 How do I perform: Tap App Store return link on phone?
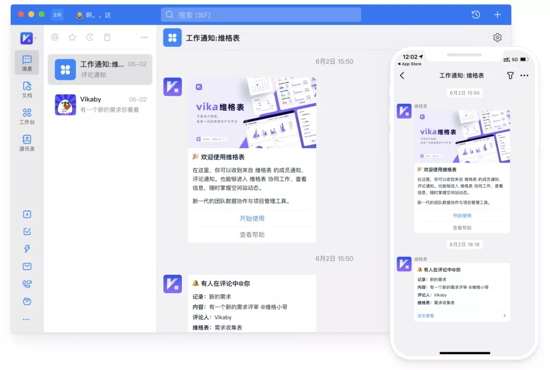tap(409, 64)
